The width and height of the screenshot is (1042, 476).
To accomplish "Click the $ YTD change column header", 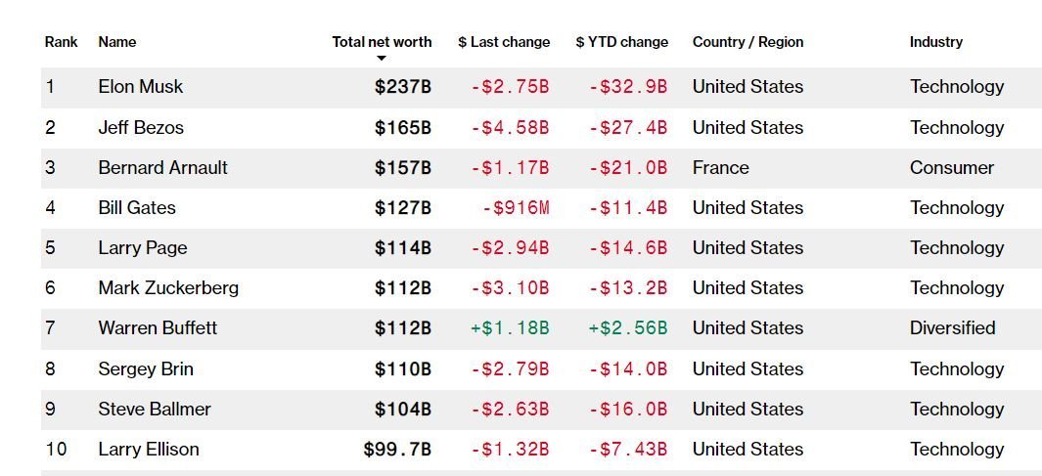I will pos(622,42).
